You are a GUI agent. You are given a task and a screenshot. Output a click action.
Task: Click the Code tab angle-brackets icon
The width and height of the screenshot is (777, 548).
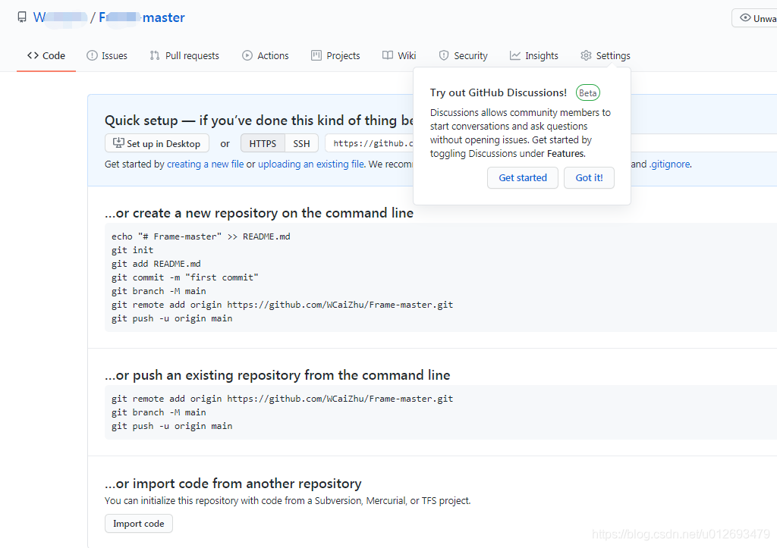pyautogui.click(x=33, y=55)
